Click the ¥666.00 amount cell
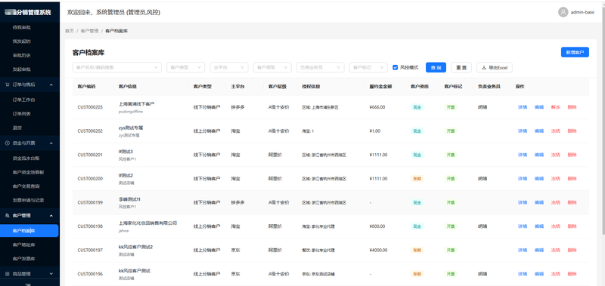 point(377,107)
